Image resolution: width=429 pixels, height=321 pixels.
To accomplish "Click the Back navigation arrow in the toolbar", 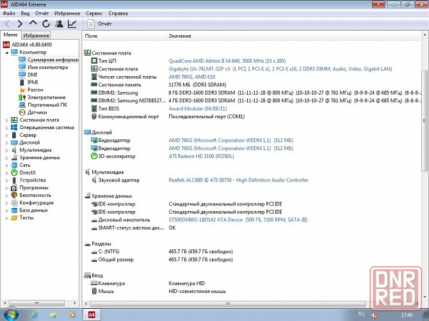I will click(x=8, y=24).
